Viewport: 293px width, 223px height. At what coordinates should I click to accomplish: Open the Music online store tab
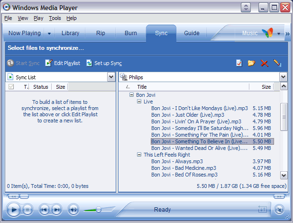point(250,33)
